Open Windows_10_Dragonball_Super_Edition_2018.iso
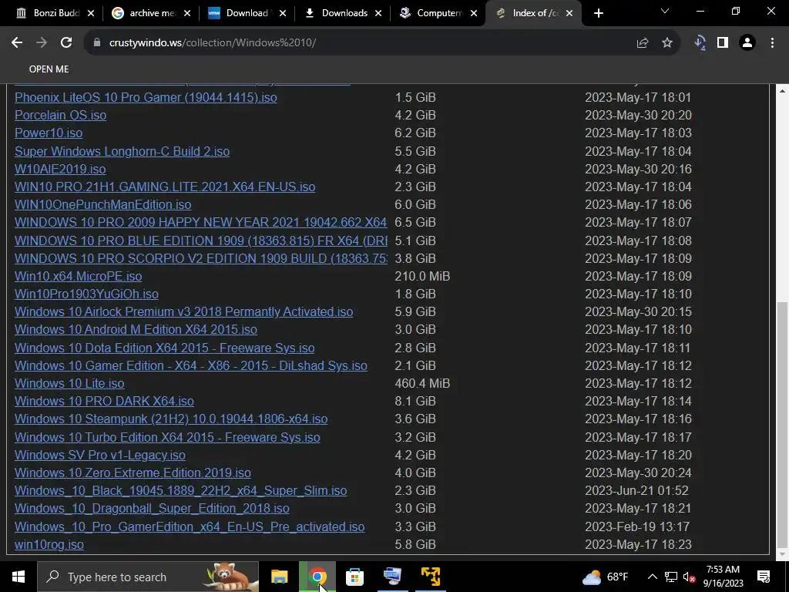 [152, 509]
